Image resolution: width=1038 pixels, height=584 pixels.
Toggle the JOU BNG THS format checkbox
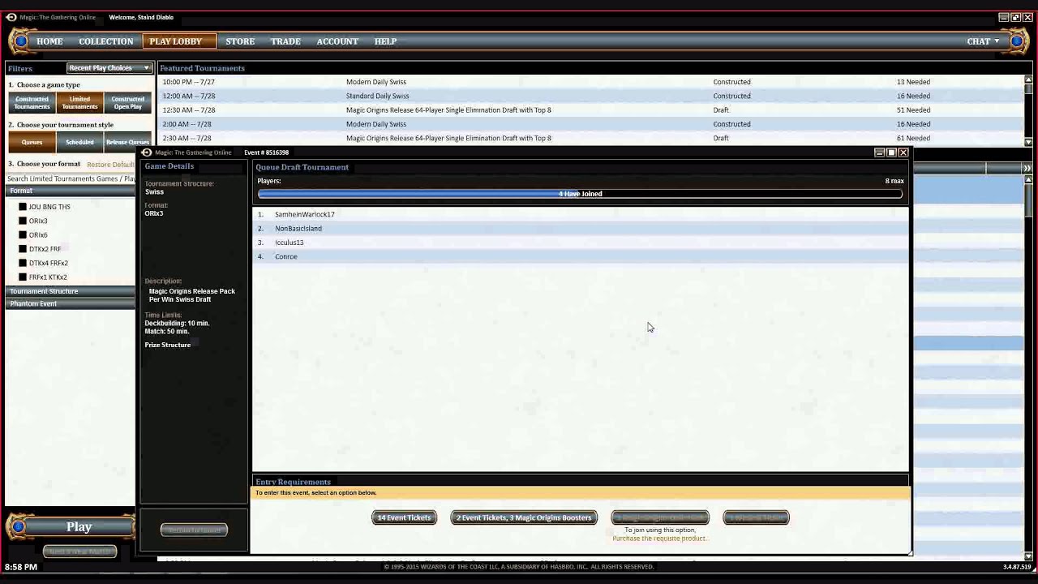point(23,207)
